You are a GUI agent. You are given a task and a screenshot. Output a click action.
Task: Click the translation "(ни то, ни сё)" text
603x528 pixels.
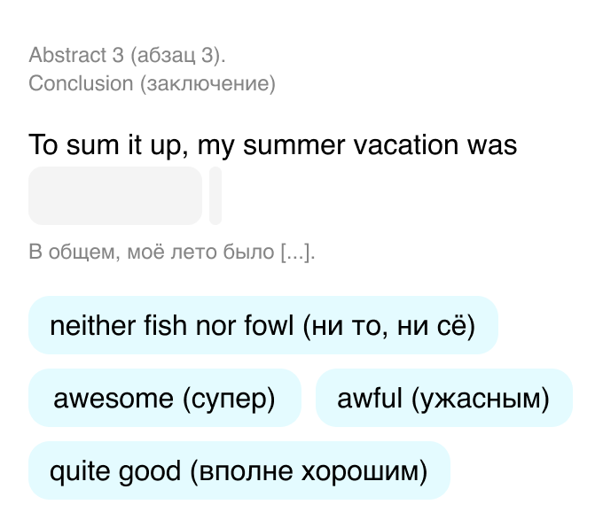click(389, 325)
